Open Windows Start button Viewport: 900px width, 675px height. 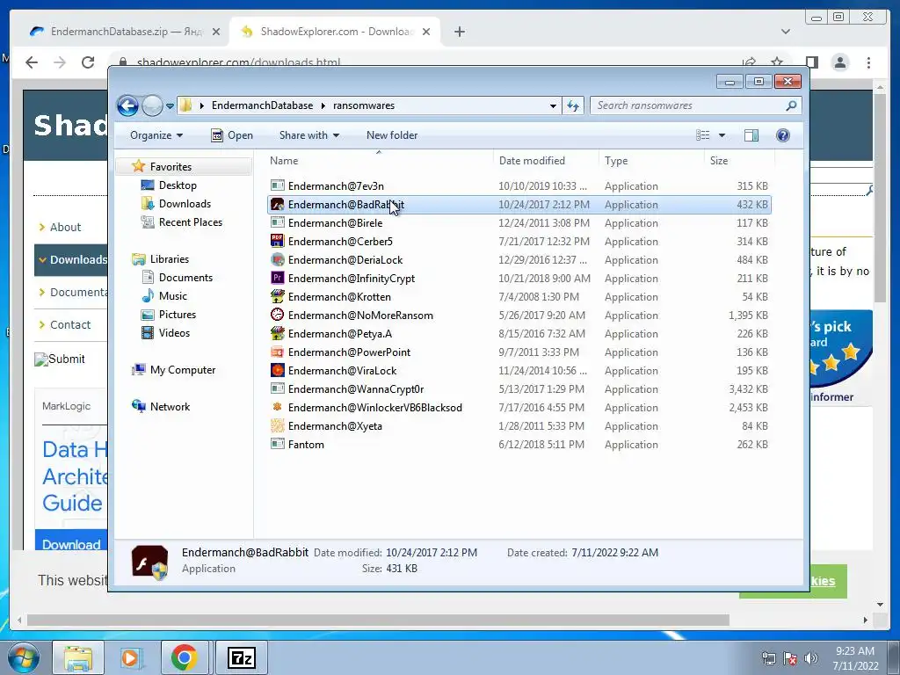[x=23, y=657]
